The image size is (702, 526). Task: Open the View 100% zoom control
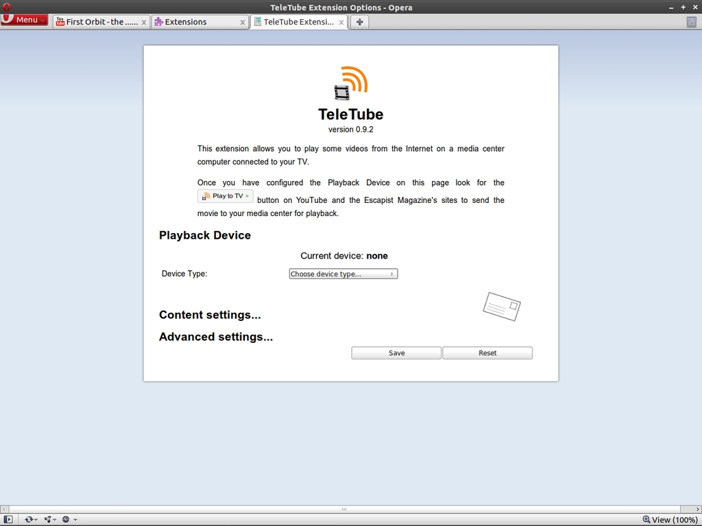point(670,519)
